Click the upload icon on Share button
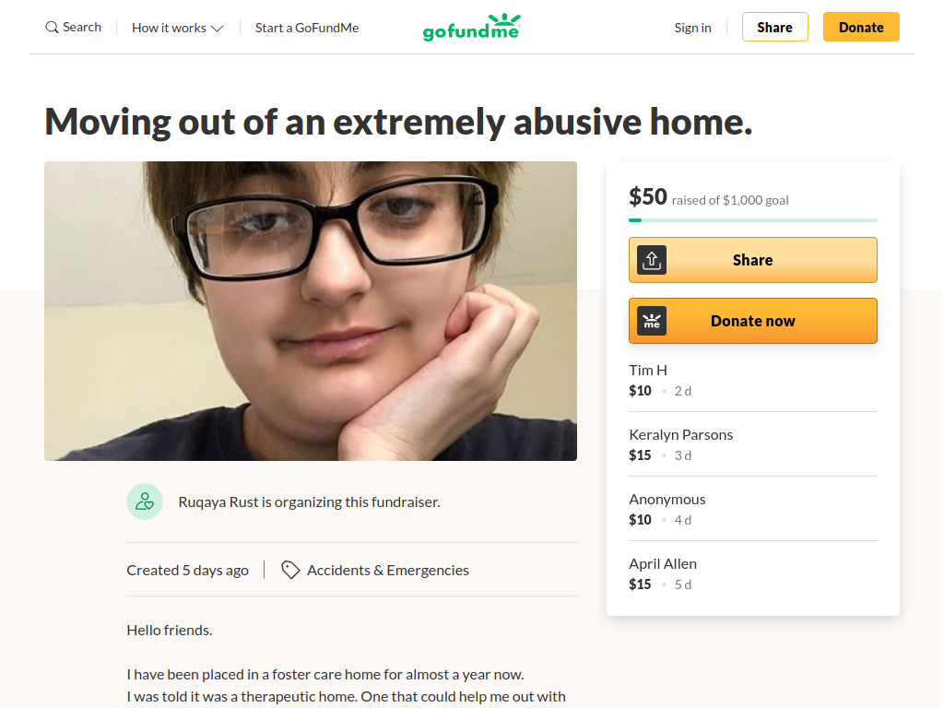The image size is (944, 708). pos(652,260)
